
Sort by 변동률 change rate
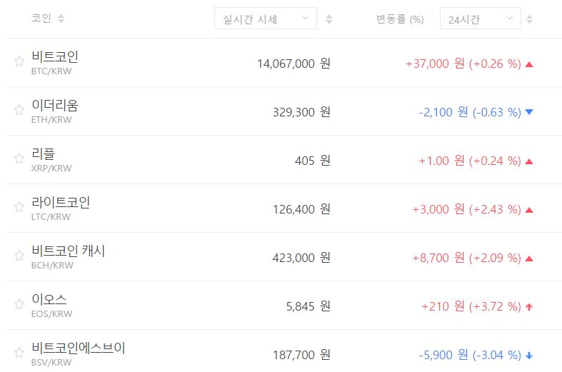pos(529,19)
